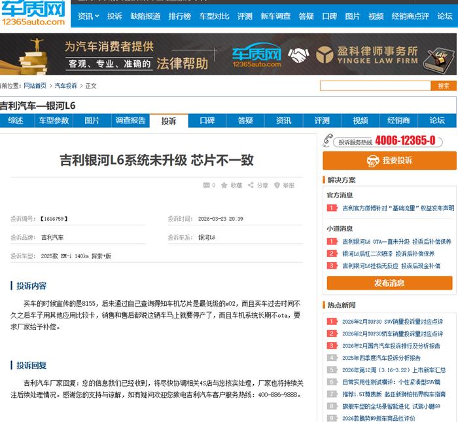Screen dimensions: 458x422
Task: Select the 调查报告 tab
Action: tap(130, 121)
